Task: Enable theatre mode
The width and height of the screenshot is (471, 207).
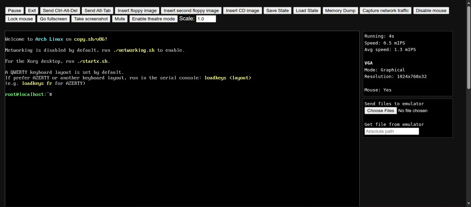Action: point(154,19)
